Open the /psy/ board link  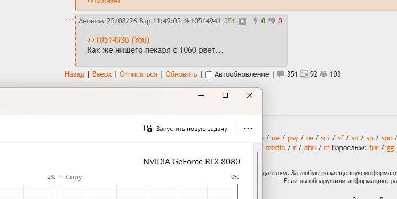tap(293, 138)
